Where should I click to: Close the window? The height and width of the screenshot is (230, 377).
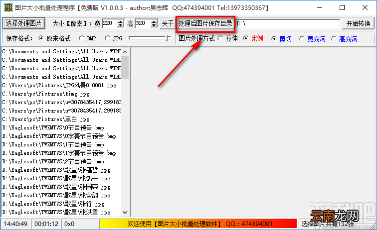point(365,7)
